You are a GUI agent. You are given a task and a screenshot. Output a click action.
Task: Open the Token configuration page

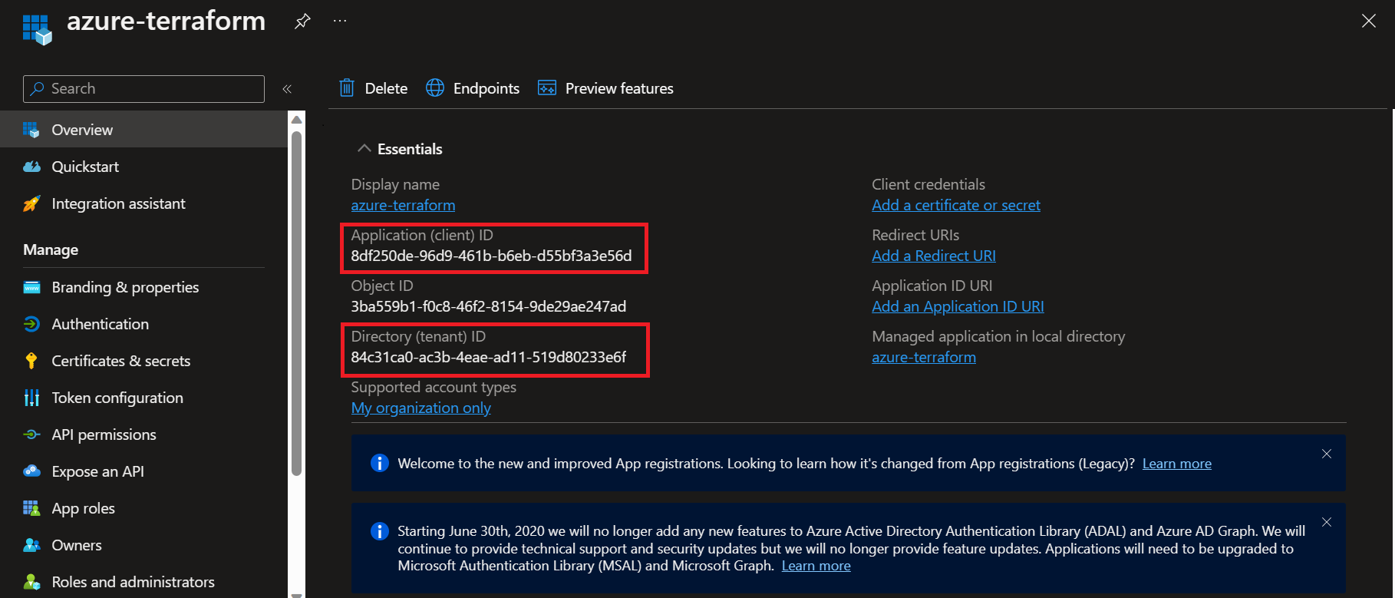coord(117,398)
